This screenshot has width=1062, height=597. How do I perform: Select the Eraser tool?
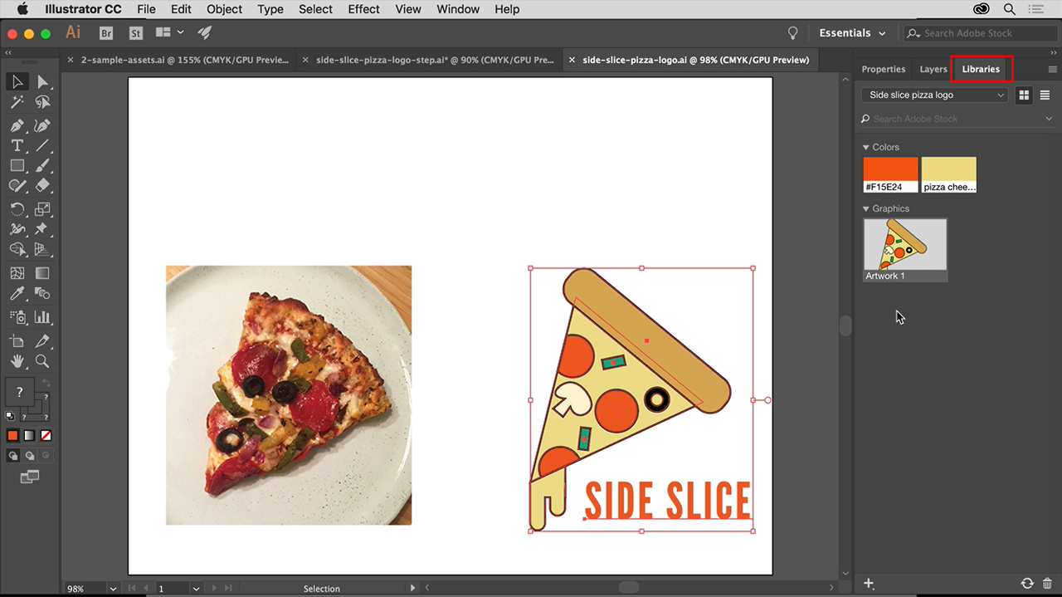click(x=42, y=185)
